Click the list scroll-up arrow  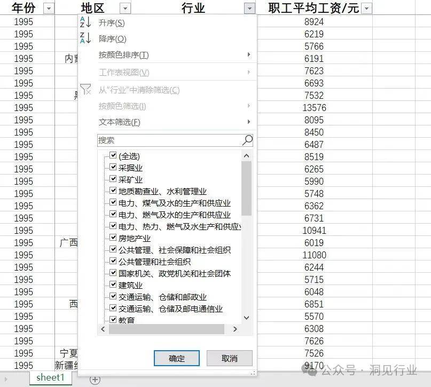coord(247,156)
